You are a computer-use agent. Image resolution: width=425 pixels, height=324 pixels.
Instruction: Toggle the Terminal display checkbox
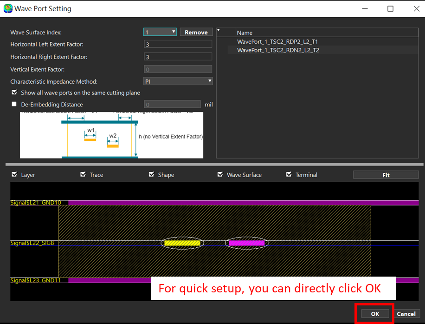click(x=289, y=174)
